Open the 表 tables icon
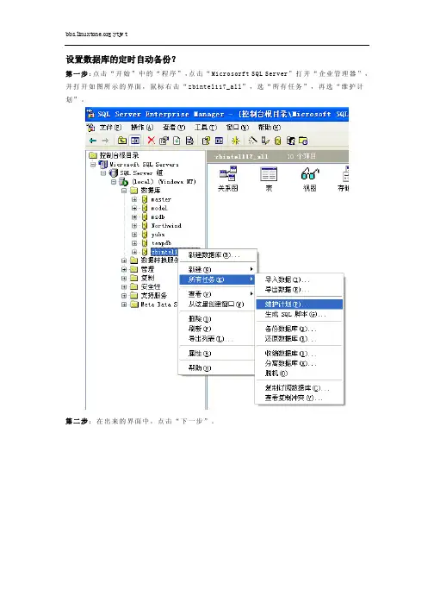The image size is (434, 615). 269,179
